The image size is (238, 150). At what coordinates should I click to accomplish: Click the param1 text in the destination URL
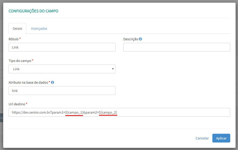coord(57,112)
